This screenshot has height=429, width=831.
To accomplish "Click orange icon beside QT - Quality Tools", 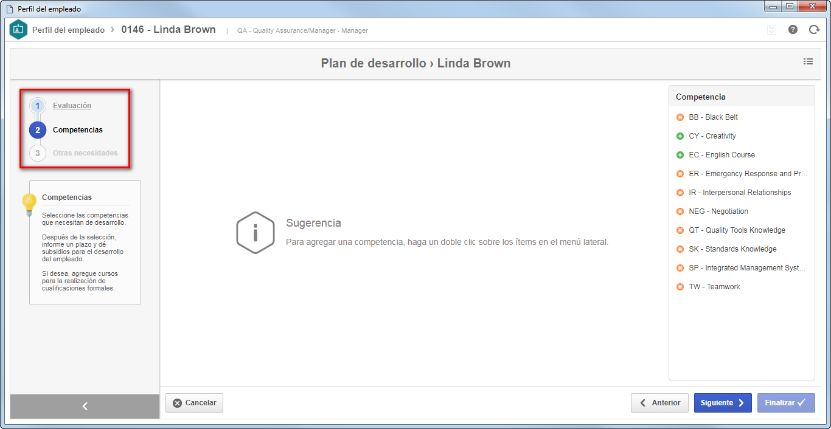I will point(680,230).
